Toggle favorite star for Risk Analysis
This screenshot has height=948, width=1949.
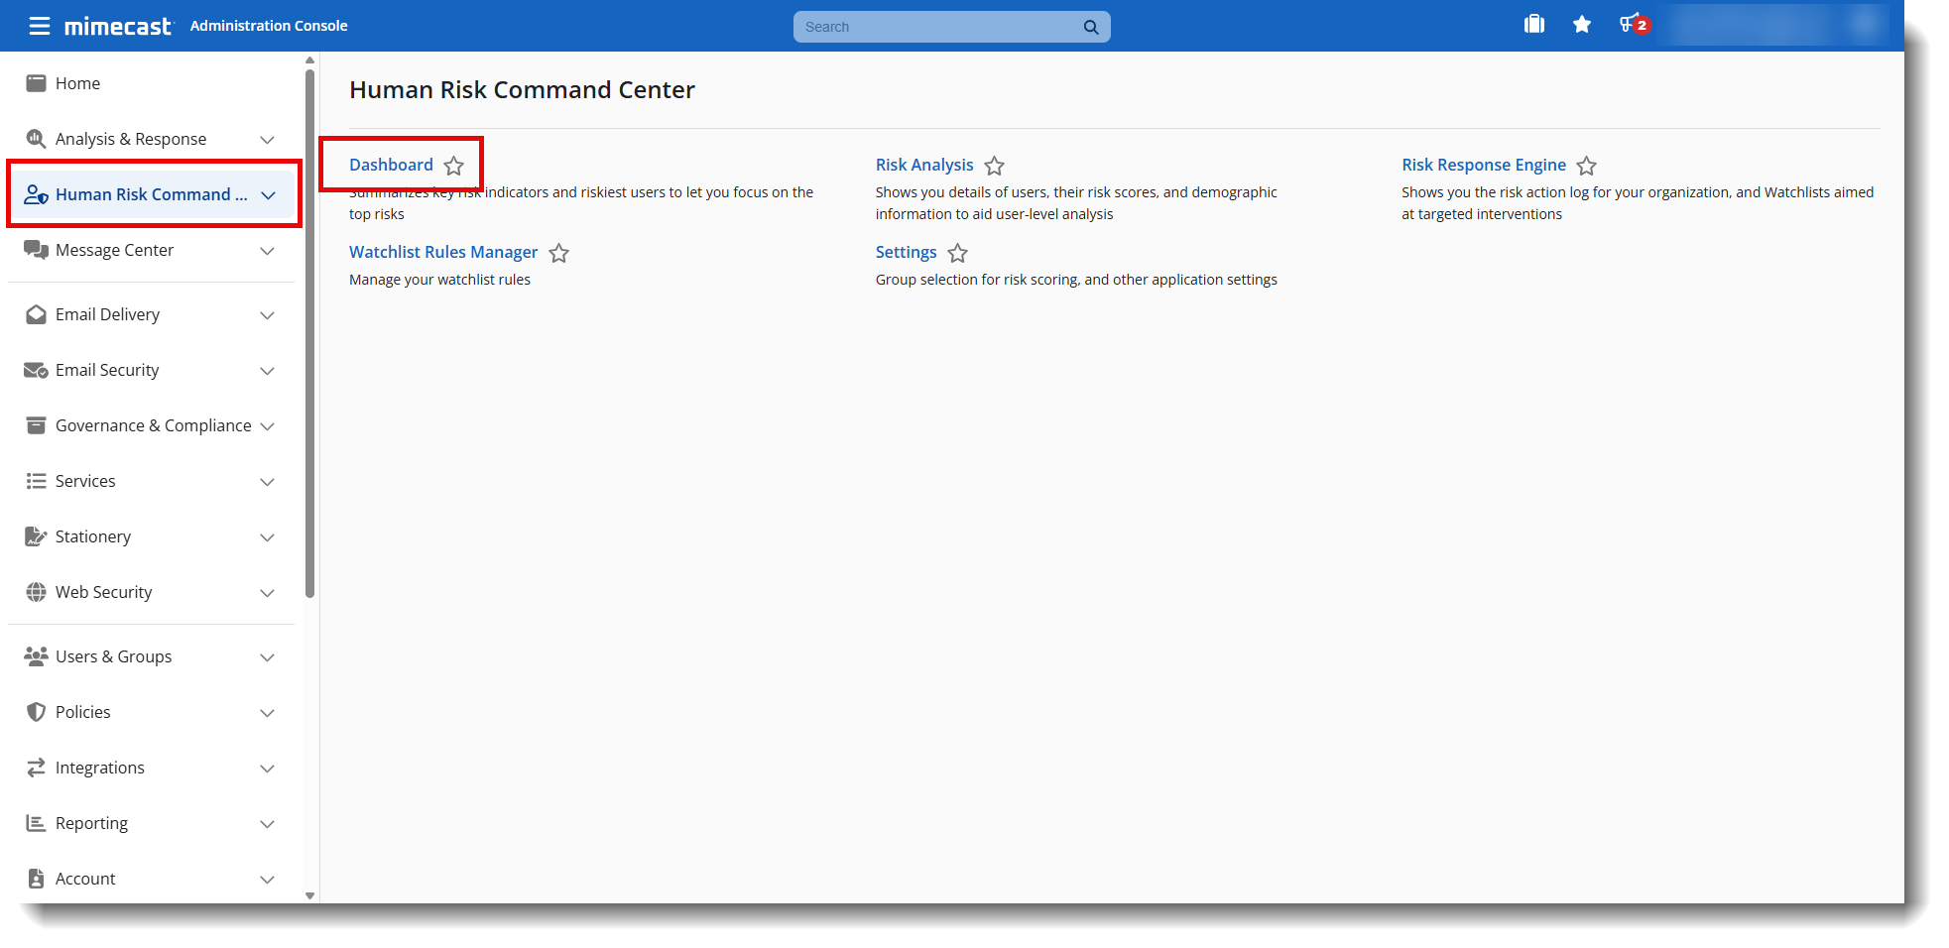(x=994, y=166)
